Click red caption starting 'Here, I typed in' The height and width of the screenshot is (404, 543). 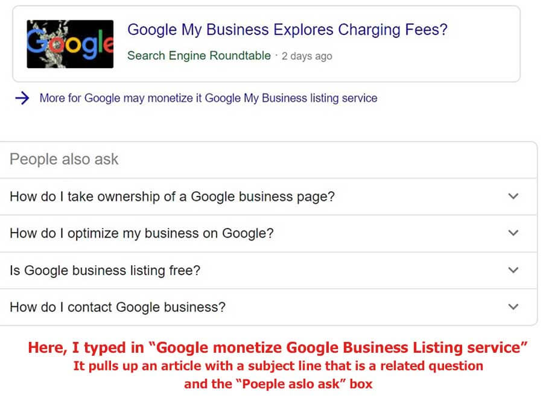(x=278, y=347)
